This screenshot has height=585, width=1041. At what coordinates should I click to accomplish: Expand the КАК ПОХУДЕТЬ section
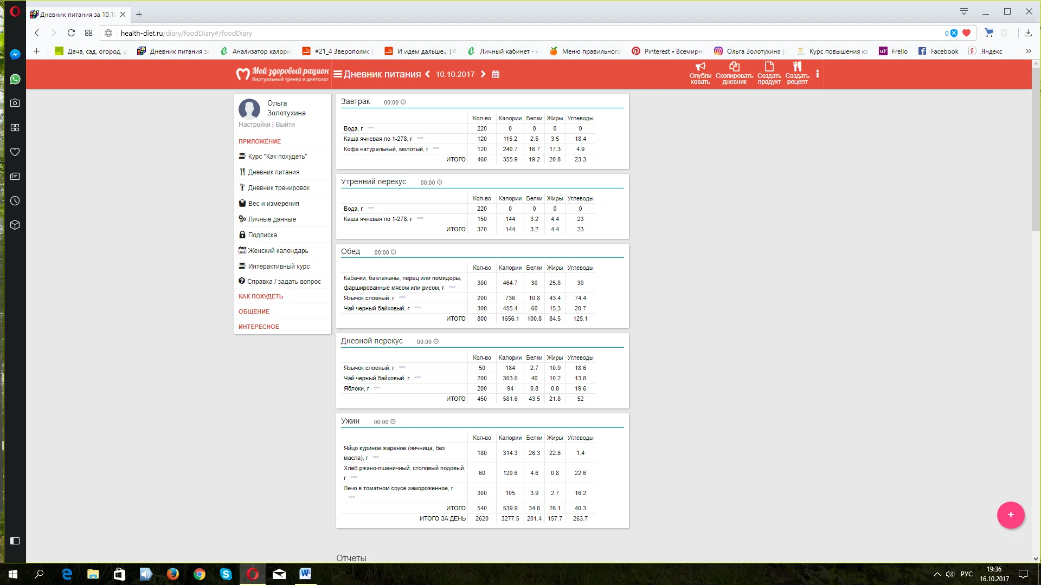pyautogui.click(x=261, y=297)
